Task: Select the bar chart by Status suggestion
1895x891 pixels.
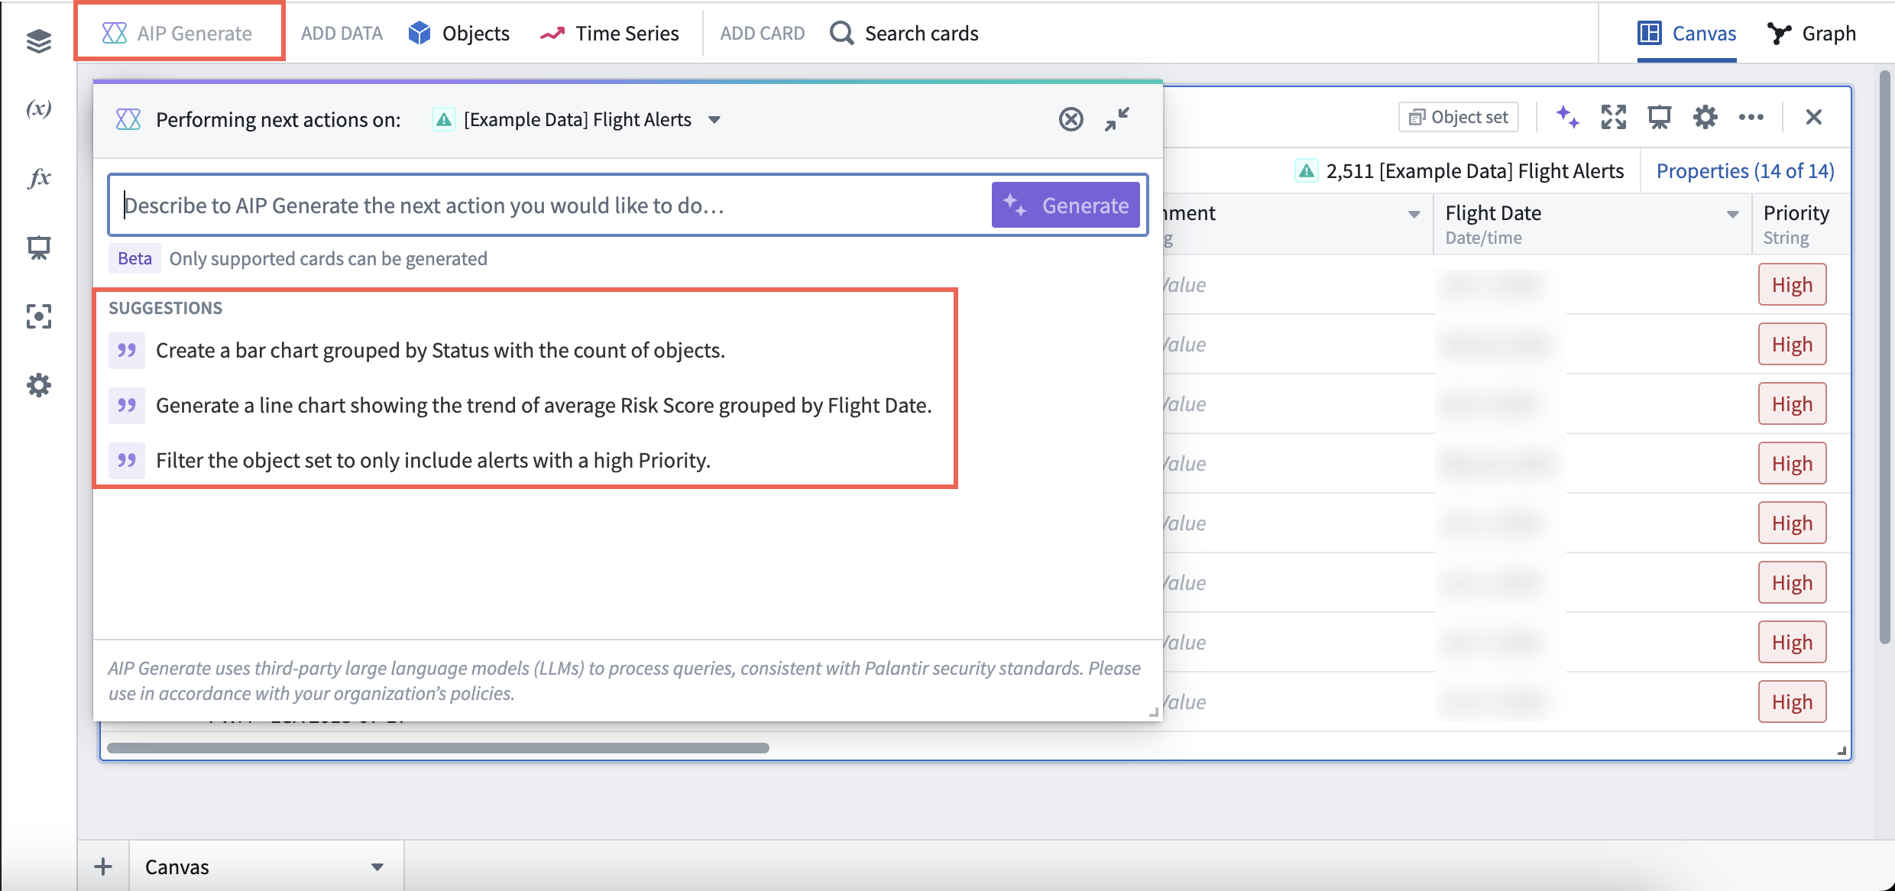Action: point(440,350)
